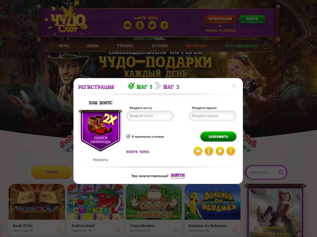Viewport: 317px width, 237px height.
Task: Sign in via VK coin in dialog
Action: (198, 151)
